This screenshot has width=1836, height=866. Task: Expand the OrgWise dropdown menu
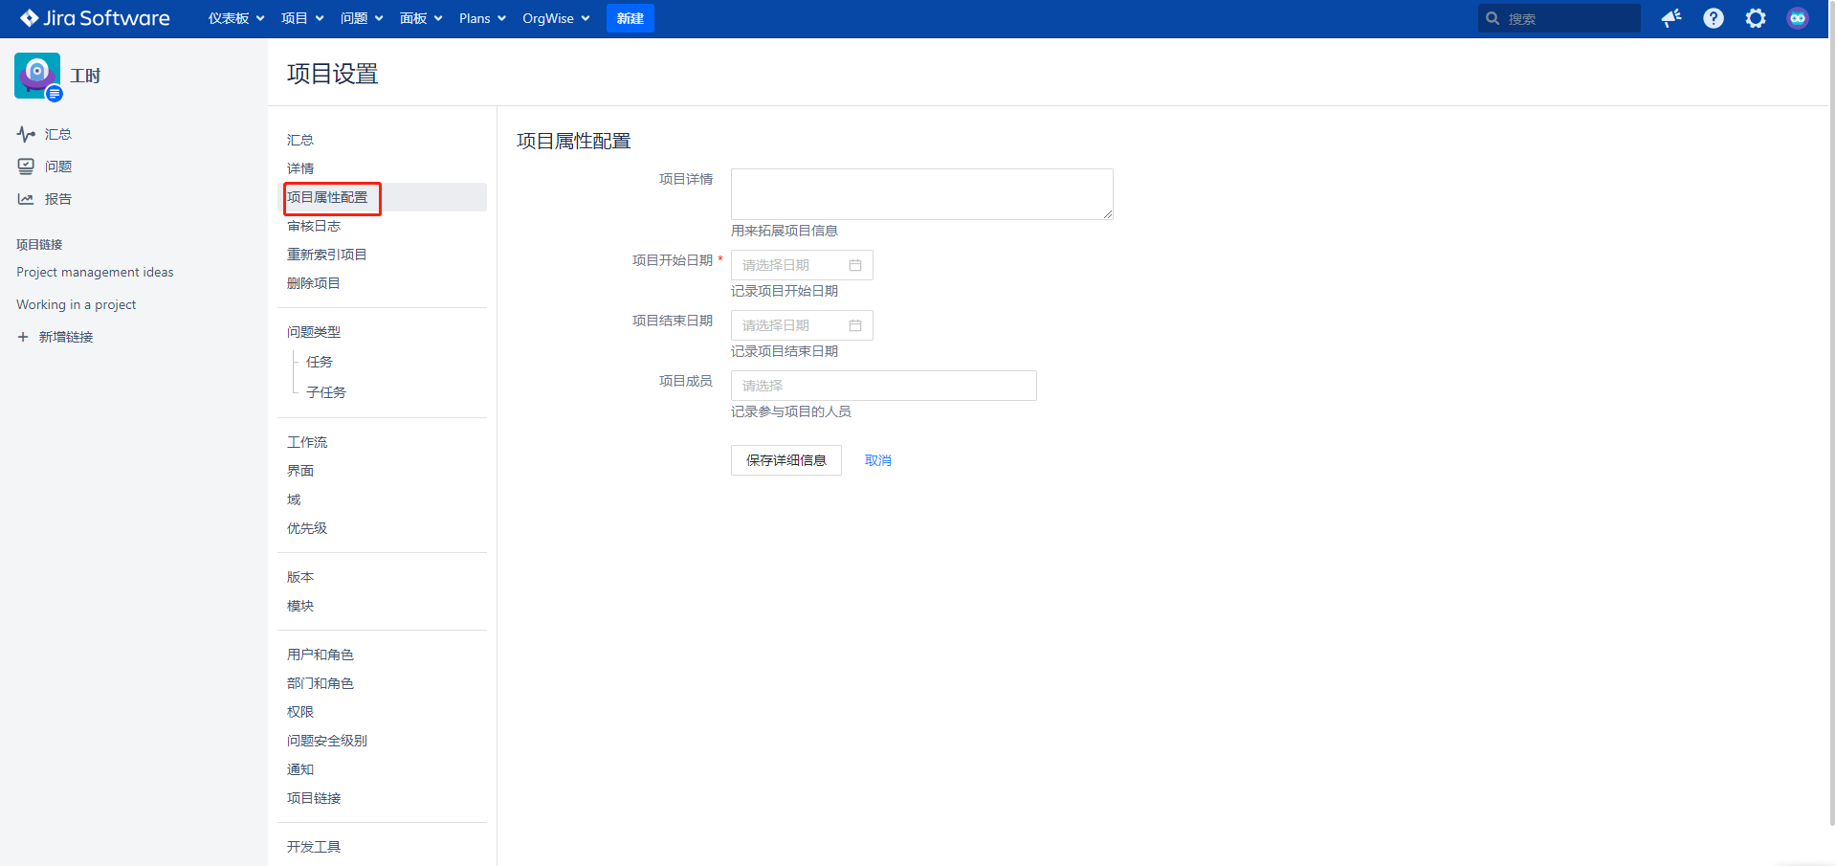556,18
